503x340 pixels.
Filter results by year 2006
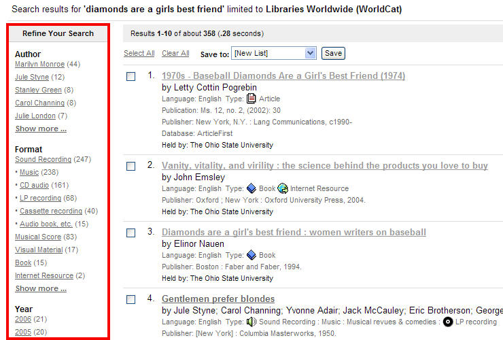coord(23,319)
